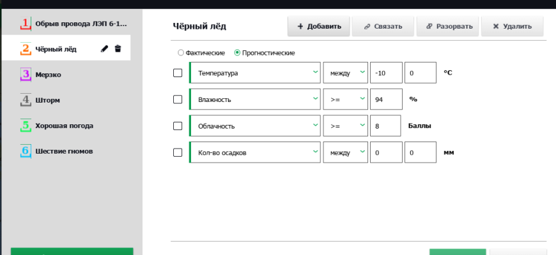Open the между dropdown for Кол-во осадков

(x=345, y=152)
